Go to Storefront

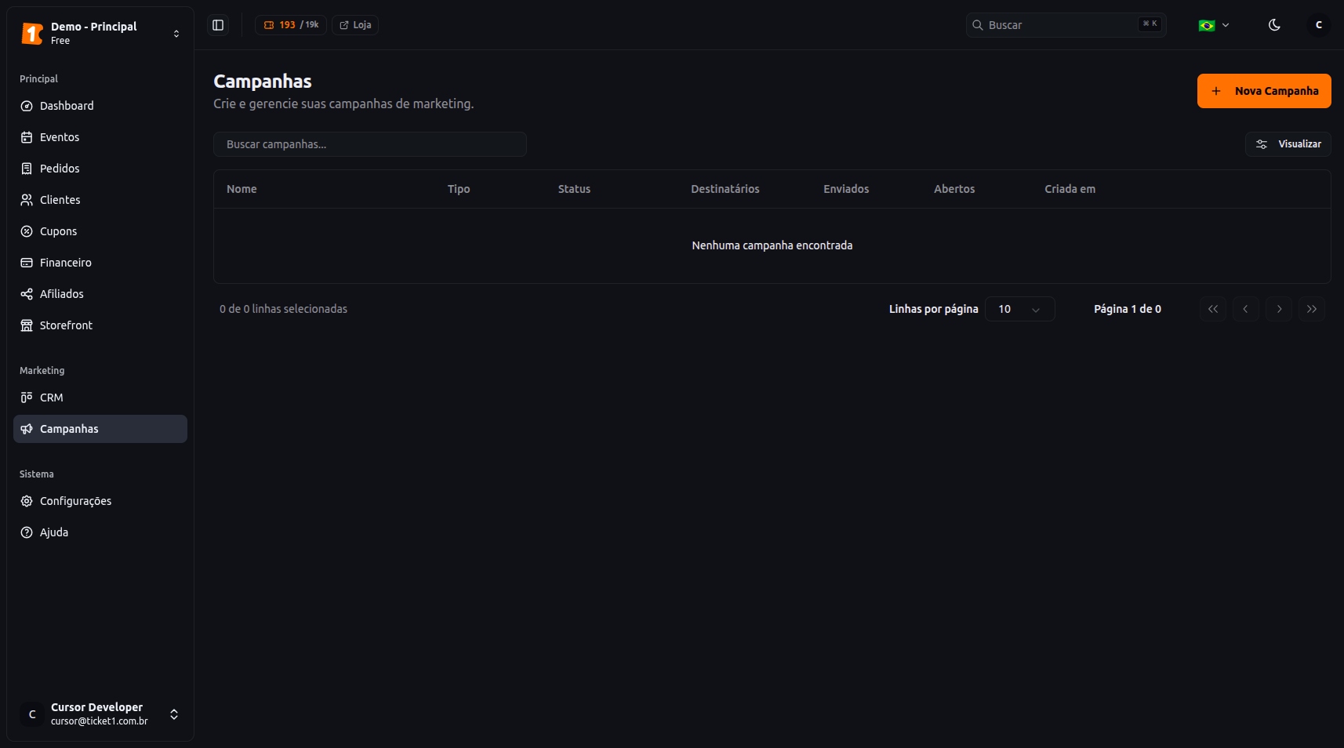(x=100, y=325)
